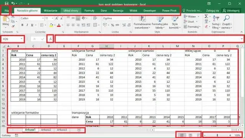Apply red font color A
Viewport: 245px width, 138px height.
(x=59, y=25)
